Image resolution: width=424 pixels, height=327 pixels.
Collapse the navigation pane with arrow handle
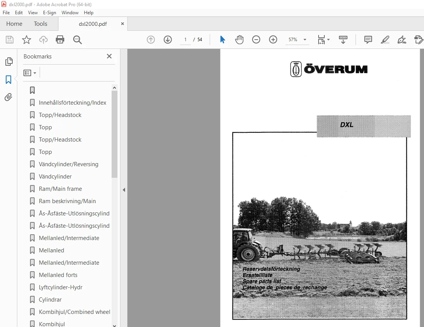point(124,190)
